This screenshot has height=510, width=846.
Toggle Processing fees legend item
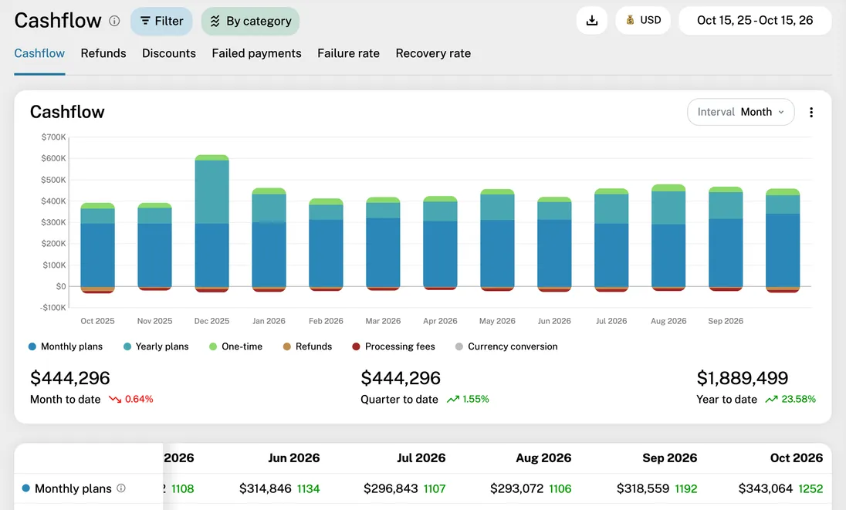click(x=394, y=346)
